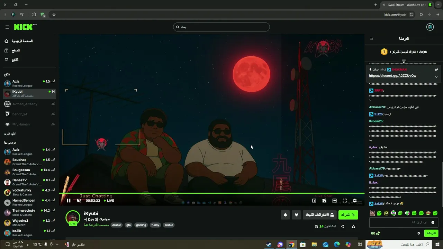Click the gift subscriptions button
443x249 pixels.
tap(319, 215)
